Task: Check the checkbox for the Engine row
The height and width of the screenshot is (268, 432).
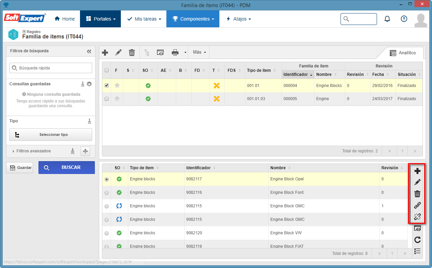Action: (x=107, y=99)
